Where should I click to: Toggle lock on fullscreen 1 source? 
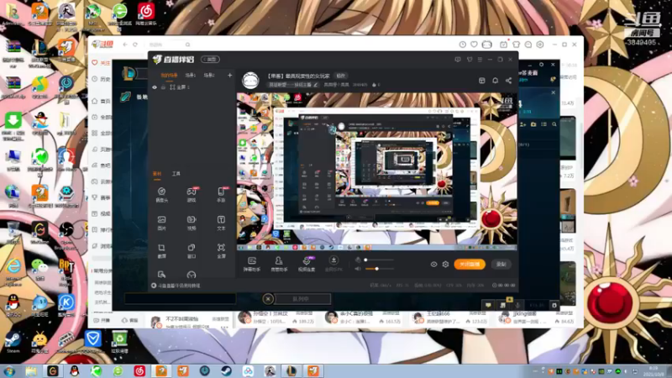(163, 87)
